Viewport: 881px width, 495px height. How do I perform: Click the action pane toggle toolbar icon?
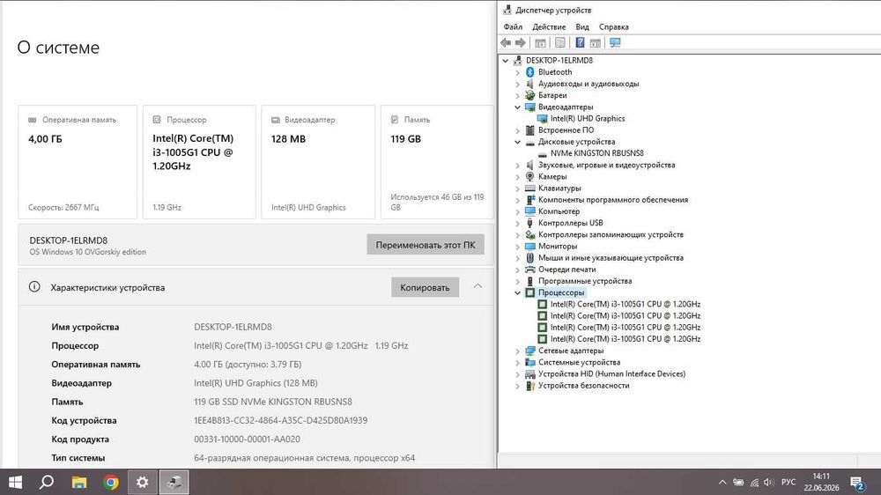pos(596,42)
